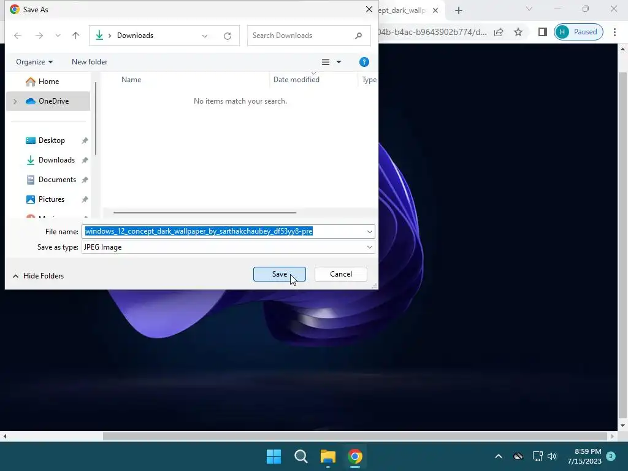Open the Save as type JPEG Image dropdown
Screen dimensions: 628x471
point(228,247)
